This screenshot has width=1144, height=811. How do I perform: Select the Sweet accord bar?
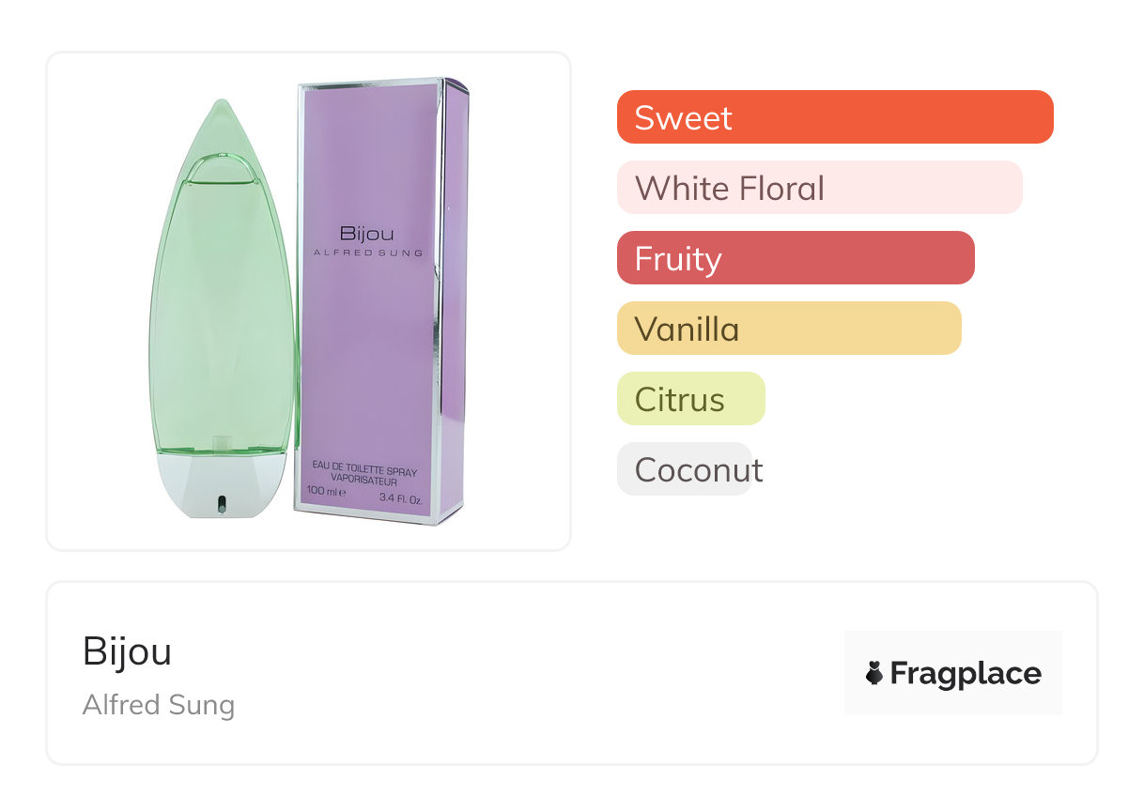pos(834,117)
